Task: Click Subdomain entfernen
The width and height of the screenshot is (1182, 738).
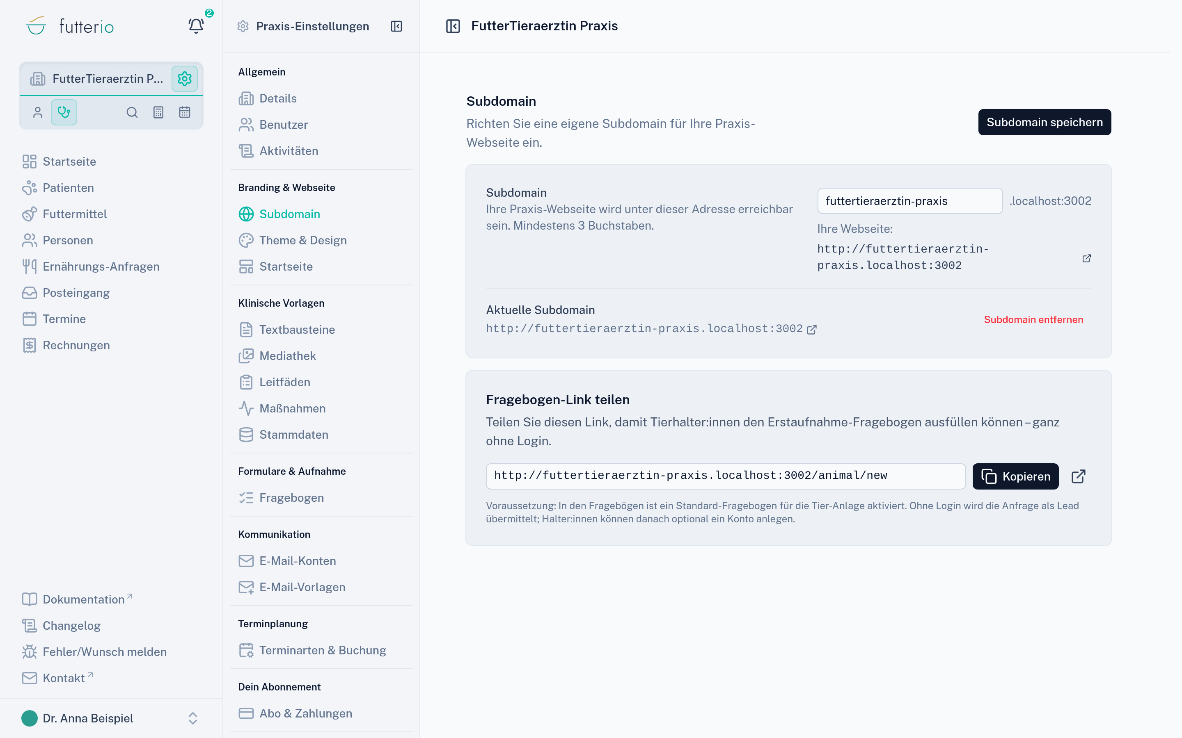Action: coord(1033,320)
